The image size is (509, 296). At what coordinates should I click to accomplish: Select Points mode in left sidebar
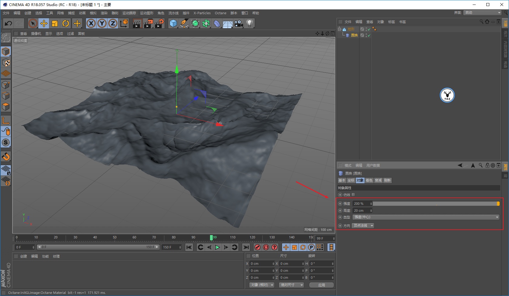coord(6,85)
